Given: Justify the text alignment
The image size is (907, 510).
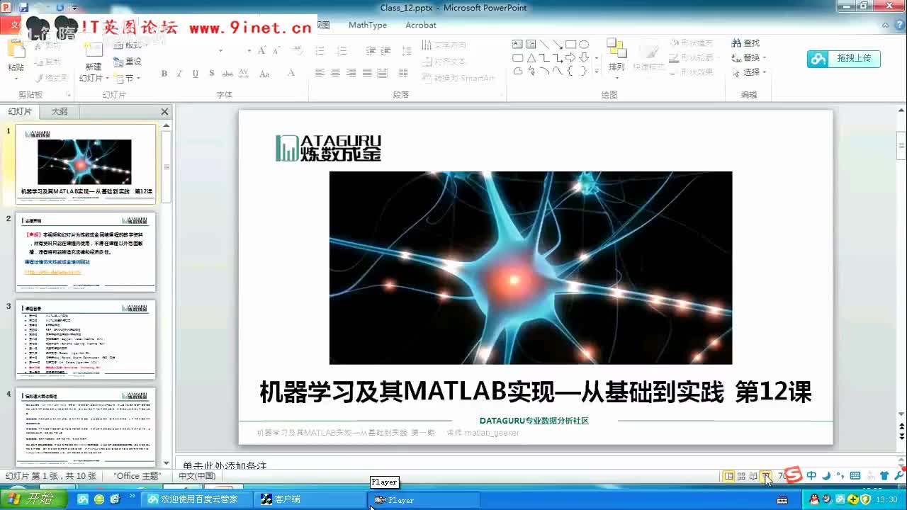Looking at the screenshot, I should click(367, 73).
